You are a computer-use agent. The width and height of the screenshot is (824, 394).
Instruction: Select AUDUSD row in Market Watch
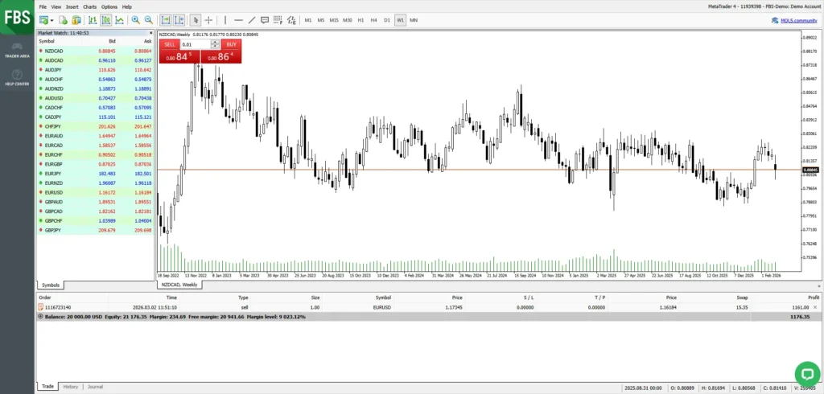pos(95,98)
